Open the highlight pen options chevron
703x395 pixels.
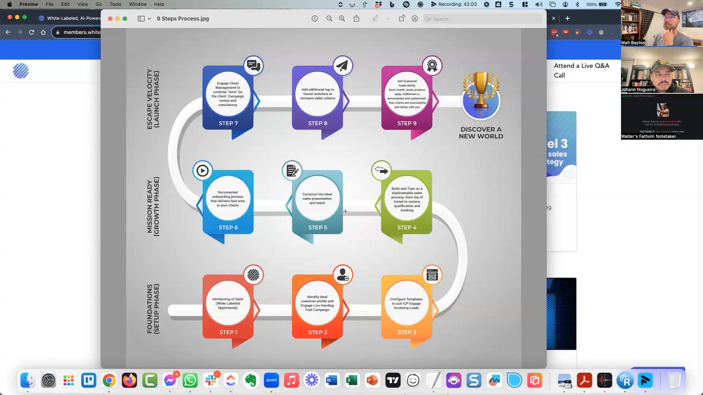388,19
